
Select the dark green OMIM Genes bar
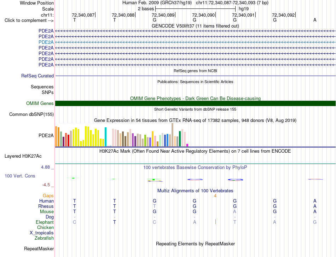pos(195,104)
